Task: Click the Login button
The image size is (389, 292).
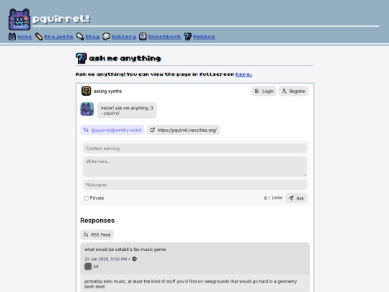Action: click(264, 91)
